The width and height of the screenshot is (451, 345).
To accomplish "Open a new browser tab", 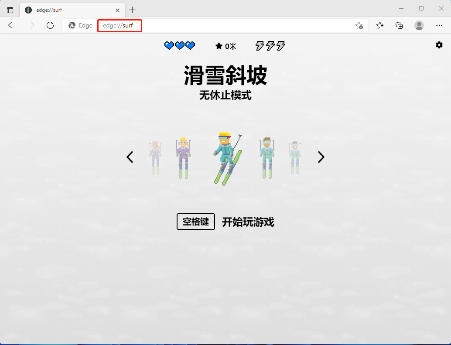I will 133,10.
